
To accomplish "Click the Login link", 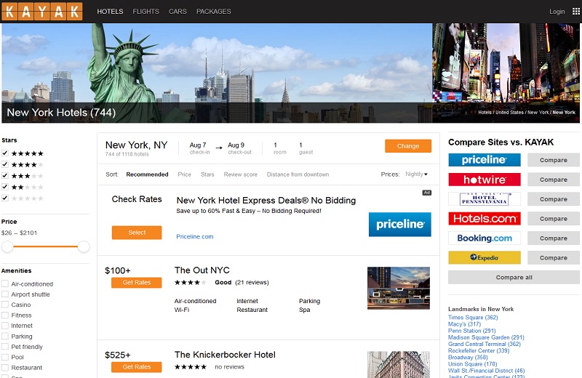I will [557, 12].
